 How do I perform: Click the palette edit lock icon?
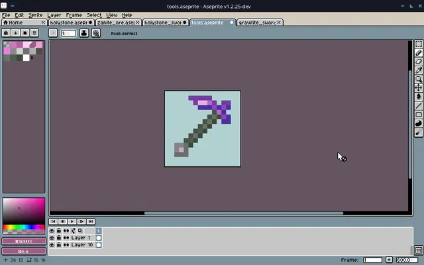point(6,33)
